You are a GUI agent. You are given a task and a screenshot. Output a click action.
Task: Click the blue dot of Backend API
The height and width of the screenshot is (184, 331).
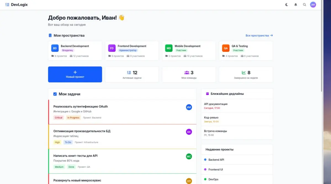click(x=205, y=160)
